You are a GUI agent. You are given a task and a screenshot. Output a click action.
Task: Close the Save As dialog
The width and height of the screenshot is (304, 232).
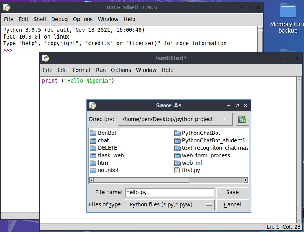point(245,105)
